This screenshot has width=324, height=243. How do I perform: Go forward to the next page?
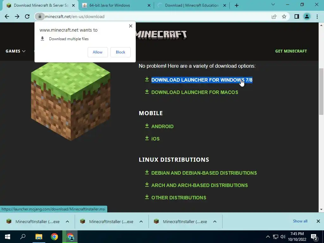(x=17, y=16)
